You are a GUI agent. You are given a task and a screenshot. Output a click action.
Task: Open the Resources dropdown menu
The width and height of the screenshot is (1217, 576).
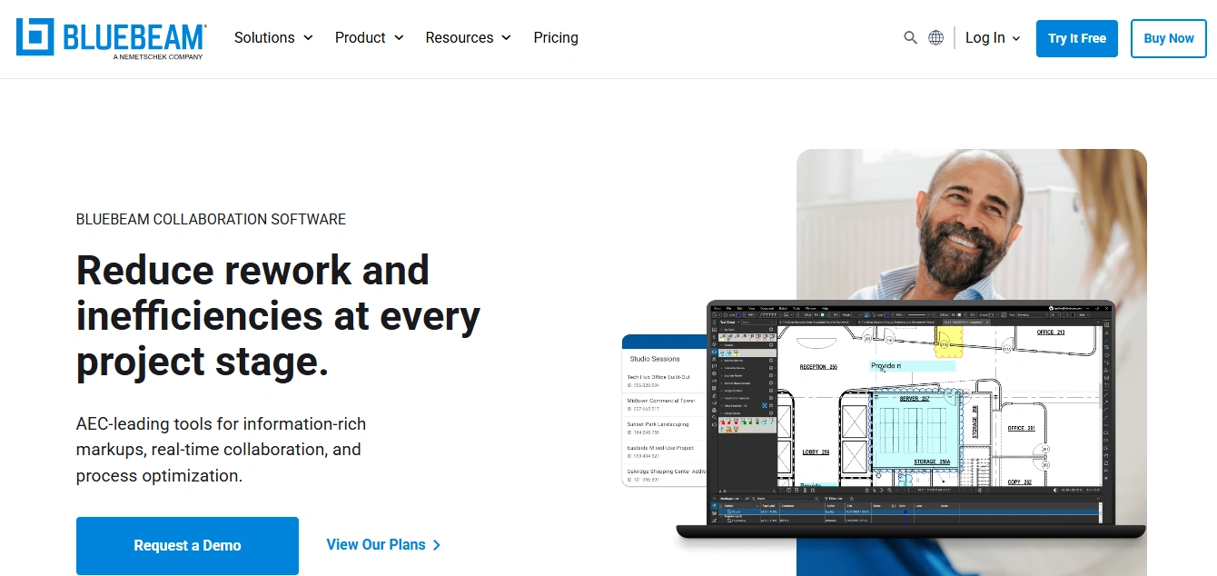tap(468, 38)
